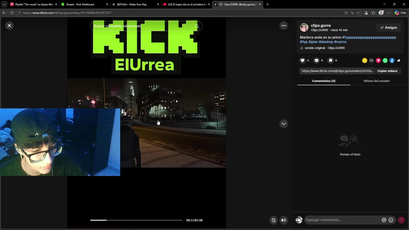Send to friends red arrow icon
The width and height of the screenshot is (409, 230).
point(378,60)
